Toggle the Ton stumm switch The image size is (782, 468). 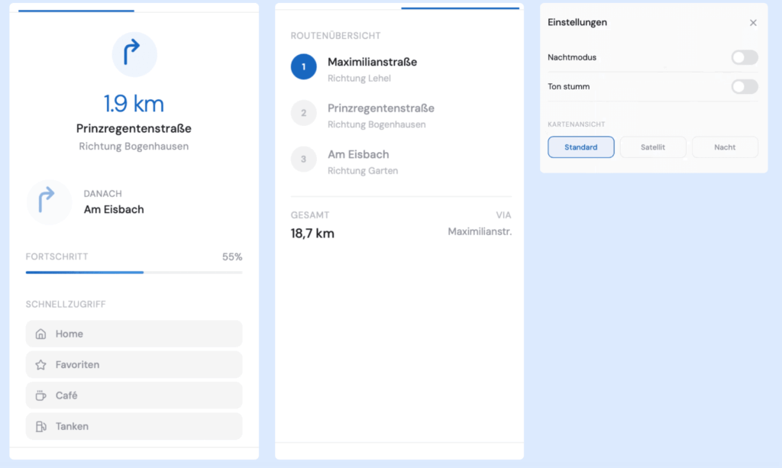tap(744, 86)
